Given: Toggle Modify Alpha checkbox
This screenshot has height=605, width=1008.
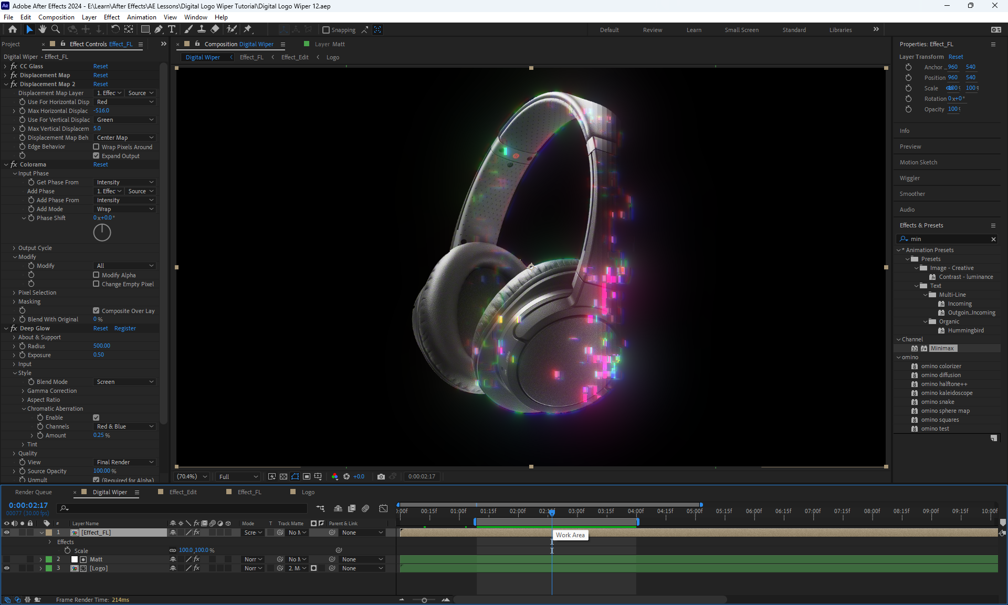Looking at the screenshot, I should tap(96, 275).
